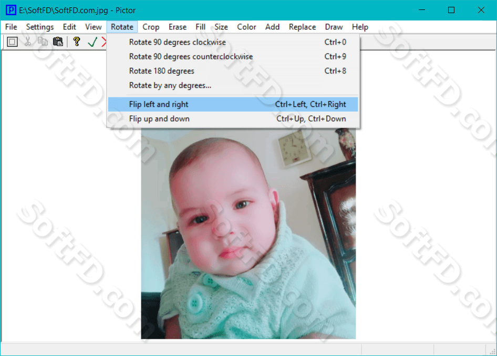This screenshot has height=356, width=497.
Task: Open the Crop menu
Action: click(x=151, y=27)
